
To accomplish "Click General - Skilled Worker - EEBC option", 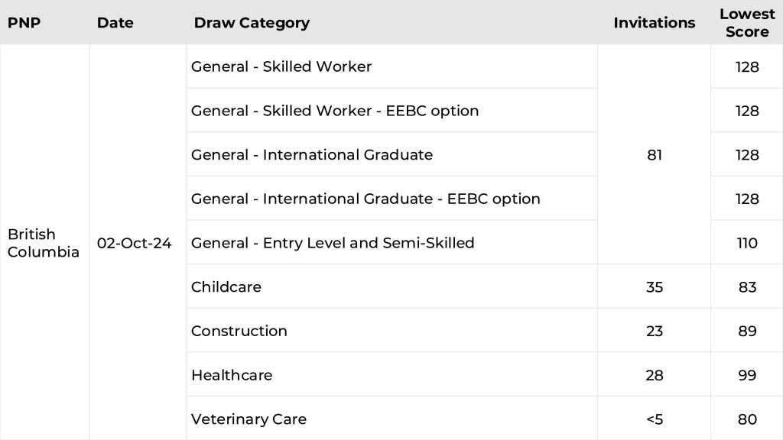I will click(335, 111).
